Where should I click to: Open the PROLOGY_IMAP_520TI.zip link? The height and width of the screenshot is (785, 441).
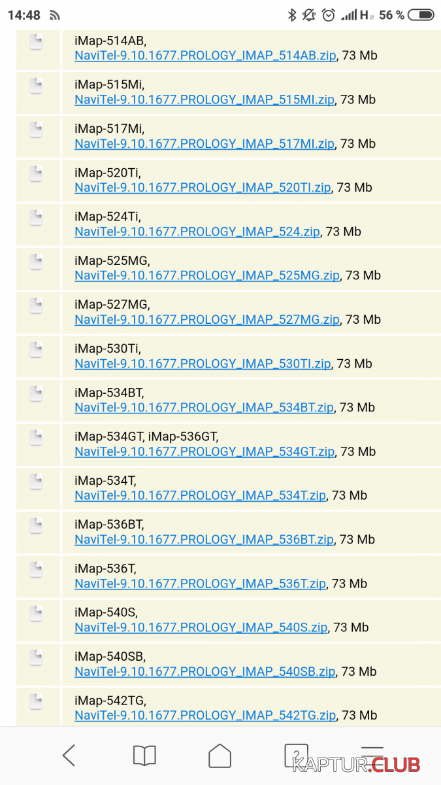pyautogui.click(x=203, y=188)
